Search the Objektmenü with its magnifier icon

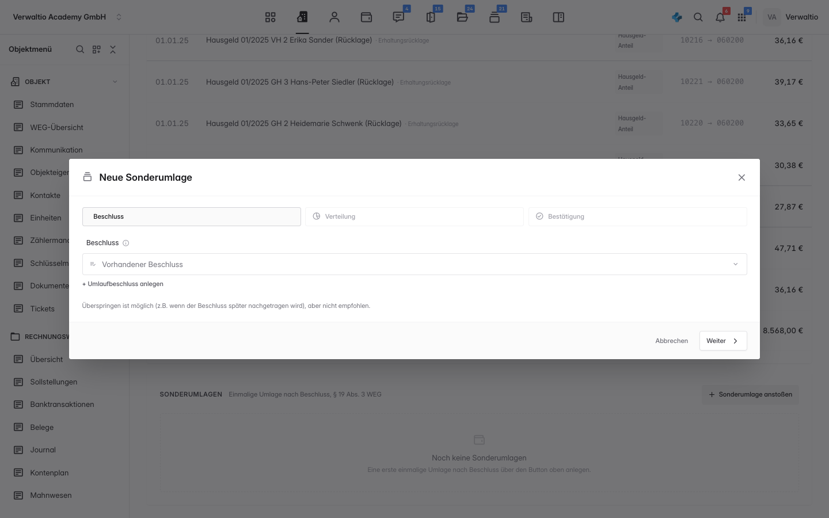coord(80,49)
